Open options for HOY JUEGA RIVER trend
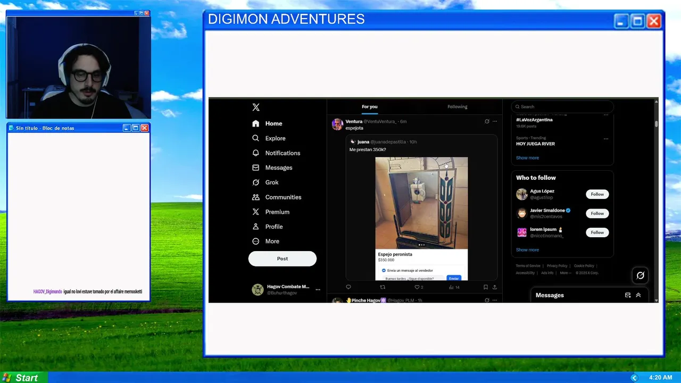681x383 pixels. tap(605, 139)
